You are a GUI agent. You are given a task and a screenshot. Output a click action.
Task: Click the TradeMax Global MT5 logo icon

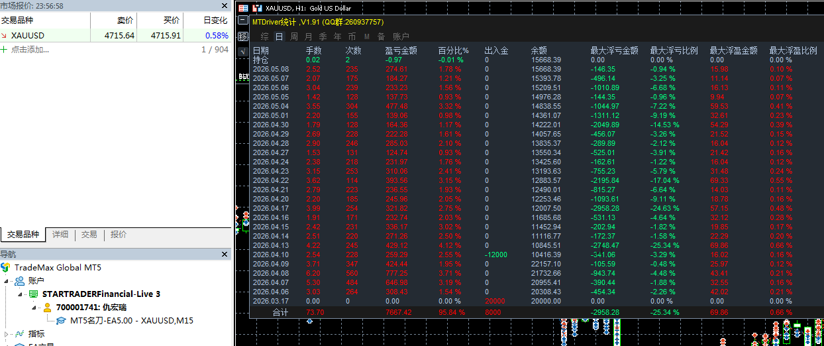pyautogui.click(x=6, y=268)
